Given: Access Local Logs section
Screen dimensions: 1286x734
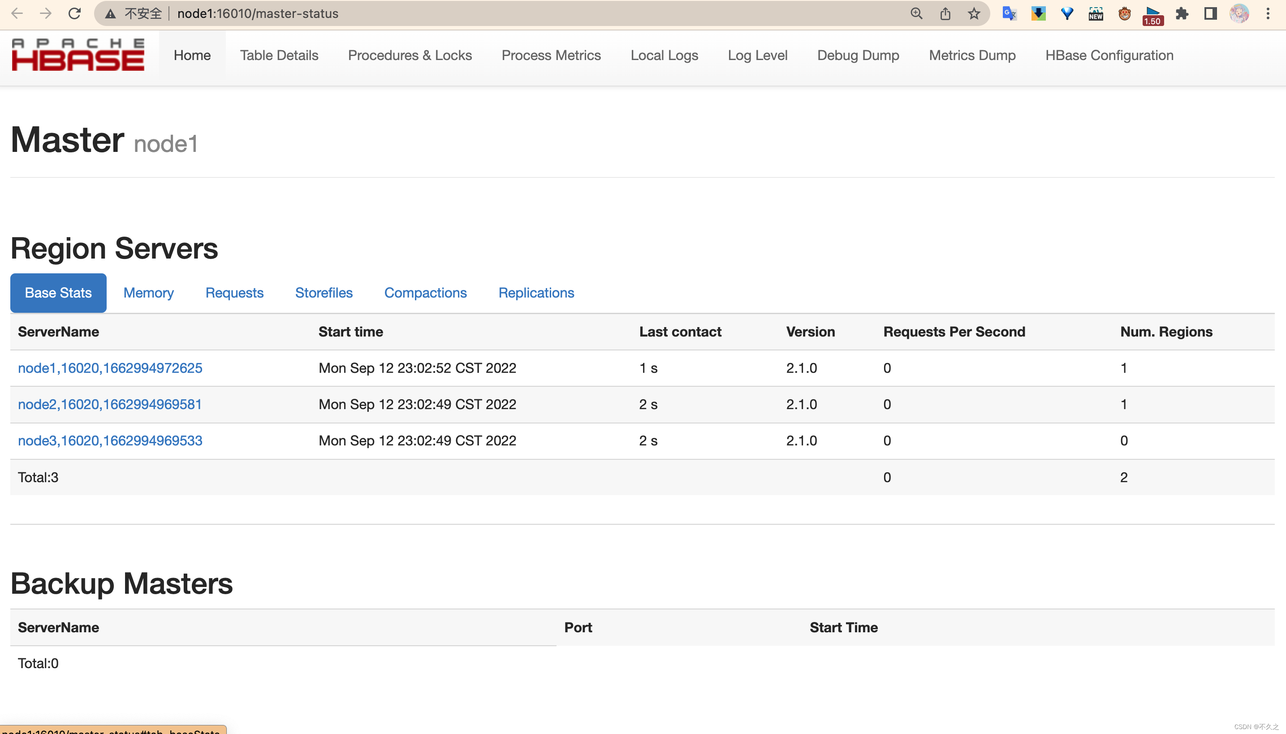Looking at the screenshot, I should pos(664,55).
